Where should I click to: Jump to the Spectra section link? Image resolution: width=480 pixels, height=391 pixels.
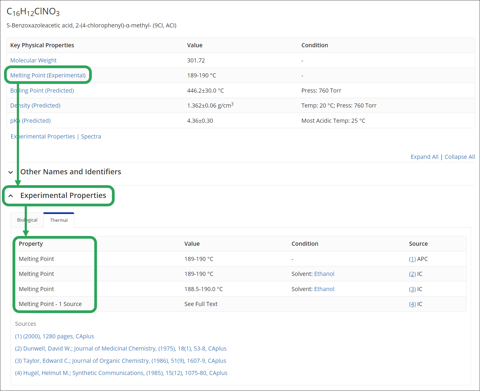click(91, 136)
